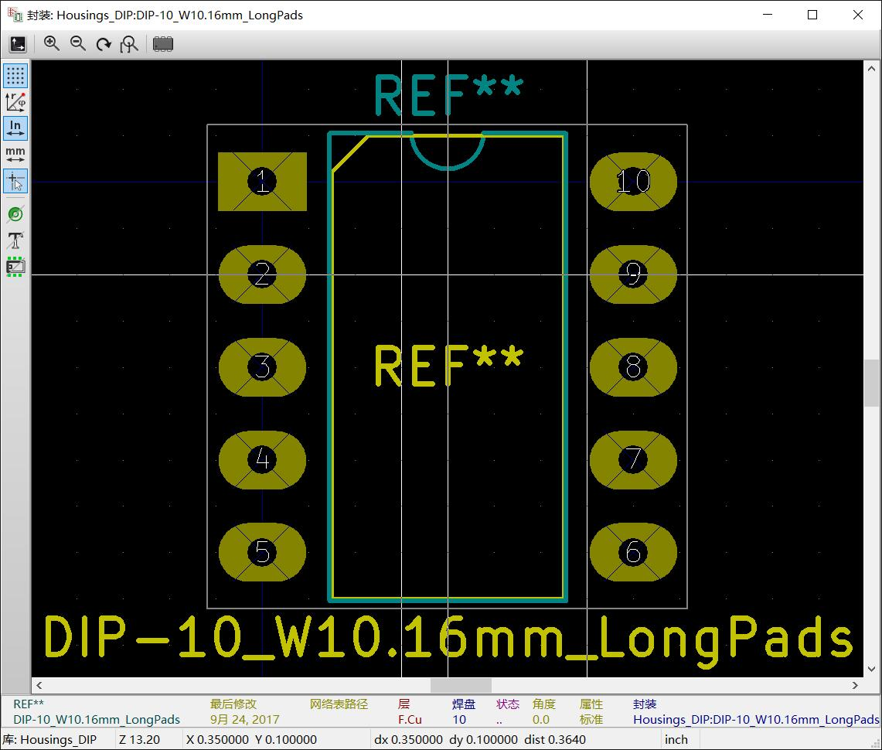This screenshot has width=882, height=750.
Task: Click the DIP chip icon in the top toolbar
Action: pyautogui.click(x=163, y=44)
